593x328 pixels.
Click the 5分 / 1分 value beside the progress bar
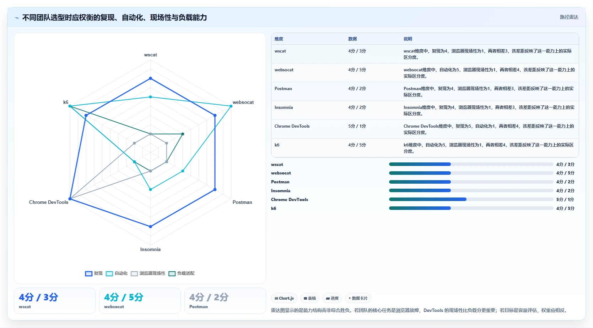(x=565, y=200)
